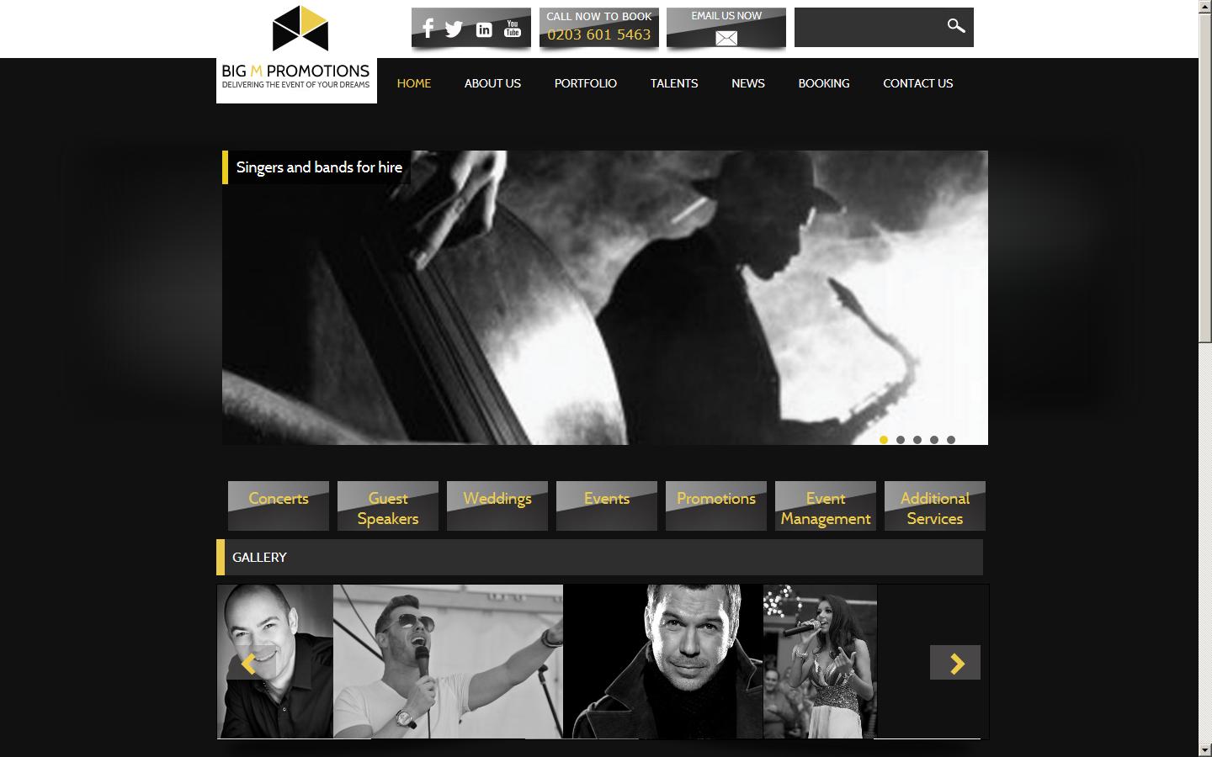The image size is (1212, 757).
Task: Open the Booking navigation item
Action: (x=823, y=83)
